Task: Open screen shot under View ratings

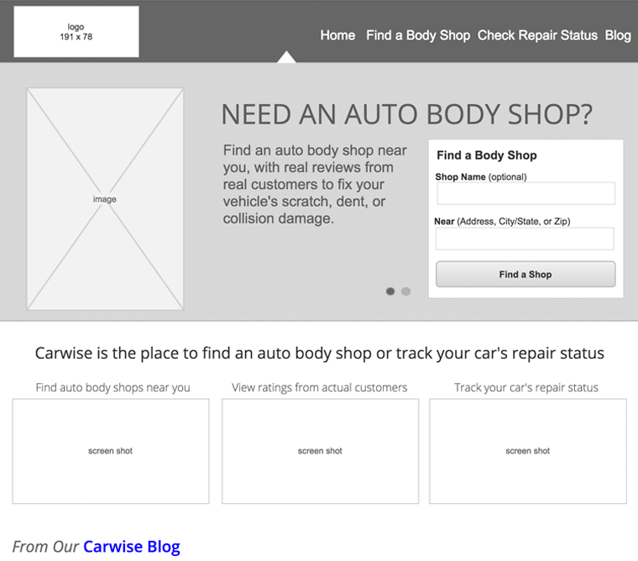Action: [x=320, y=451]
